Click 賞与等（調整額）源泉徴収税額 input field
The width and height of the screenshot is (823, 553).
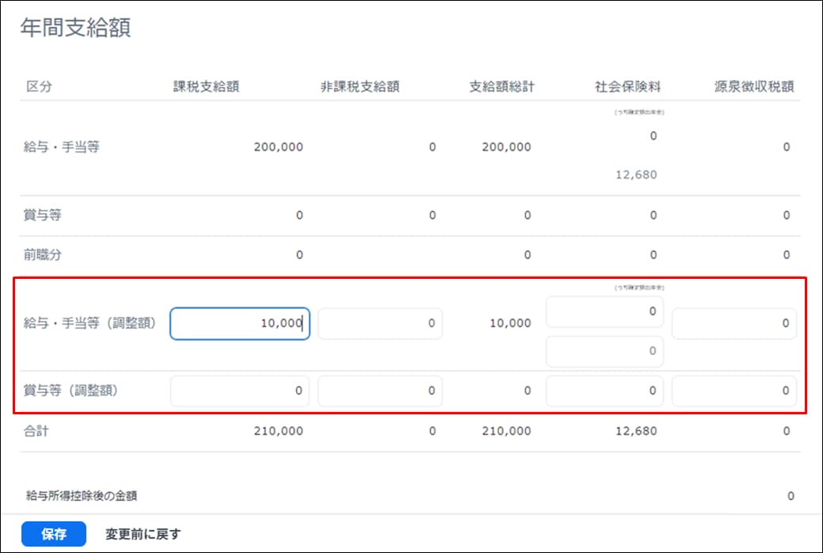(x=733, y=391)
